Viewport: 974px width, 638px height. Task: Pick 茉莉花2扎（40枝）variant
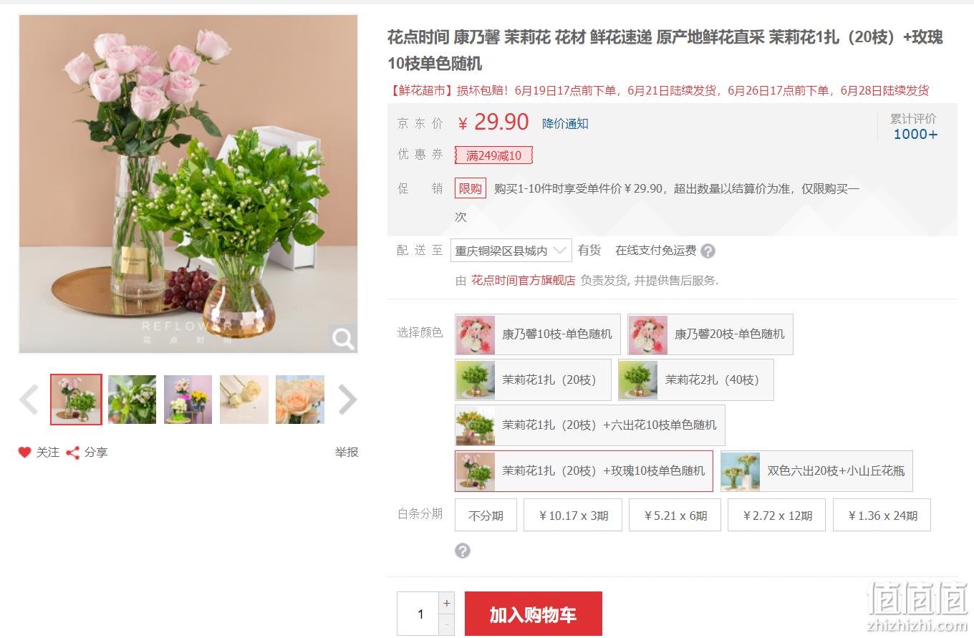696,380
